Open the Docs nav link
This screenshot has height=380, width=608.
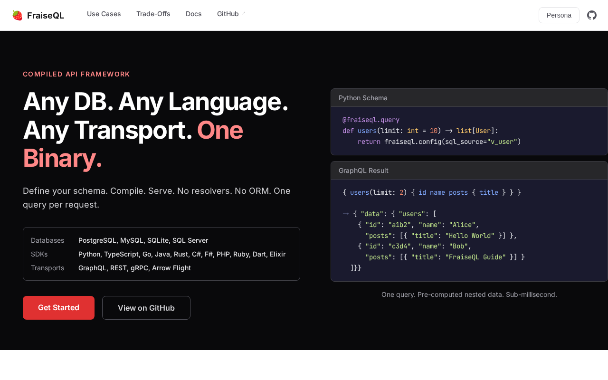click(194, 14)
